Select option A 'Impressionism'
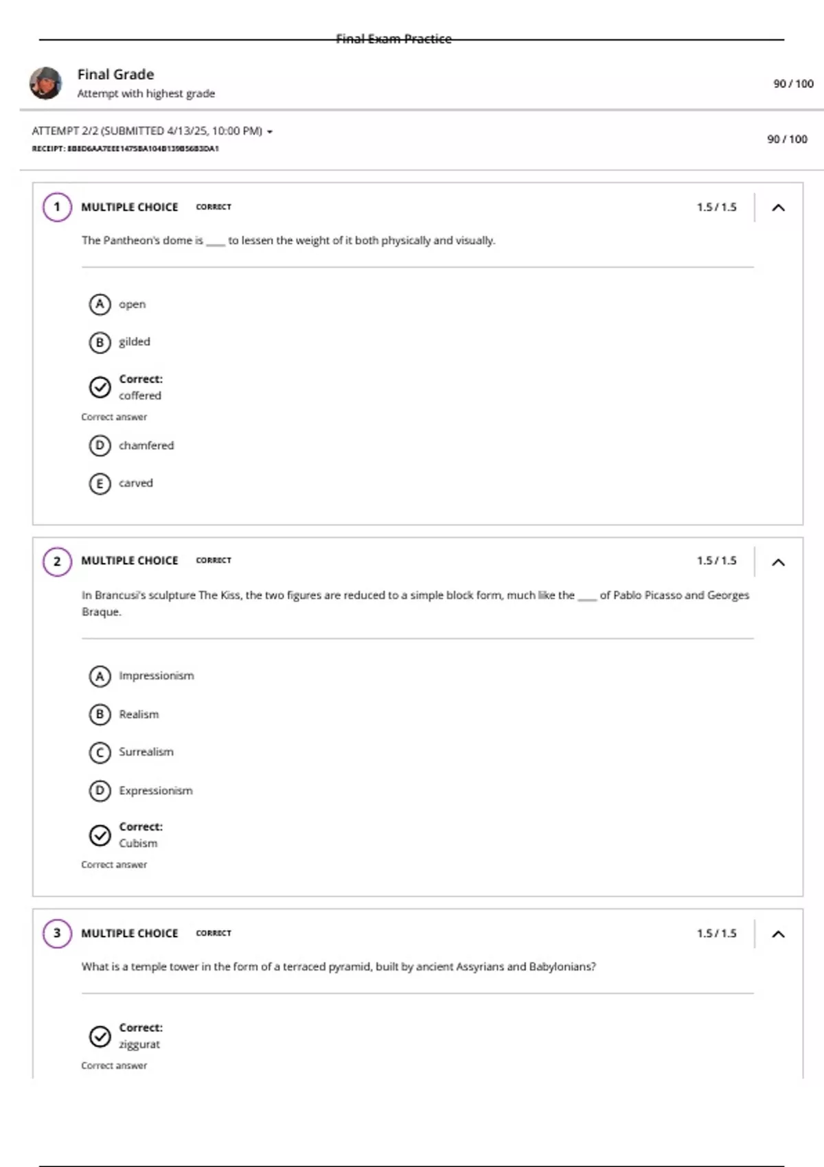Image resolution: width=824 pixels, height=1167 pixels. coord(100,676)
